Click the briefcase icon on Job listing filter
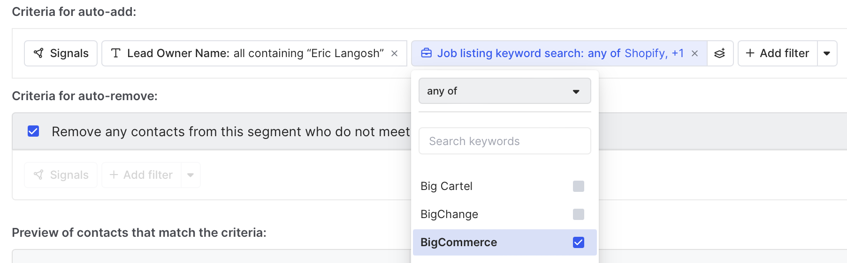Screen dimensions: 847x263 click(426, 53)
